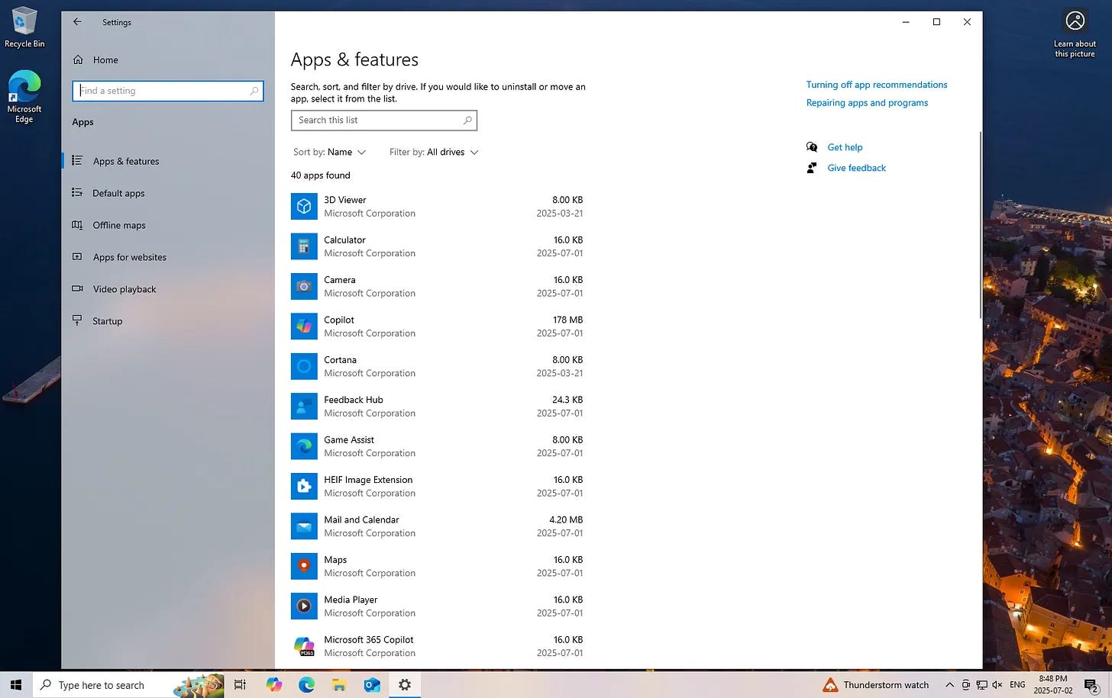Open File Explorer from the taskbar

(339, 685)
